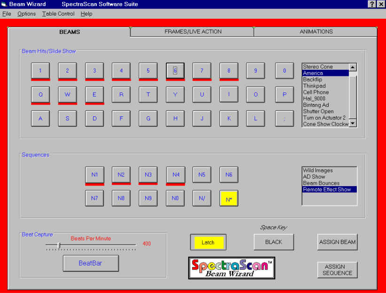The image size is (386, 293).
Task: Switch to the BEAMS tab
Action: pyautogui.click(x=70, y=32)
